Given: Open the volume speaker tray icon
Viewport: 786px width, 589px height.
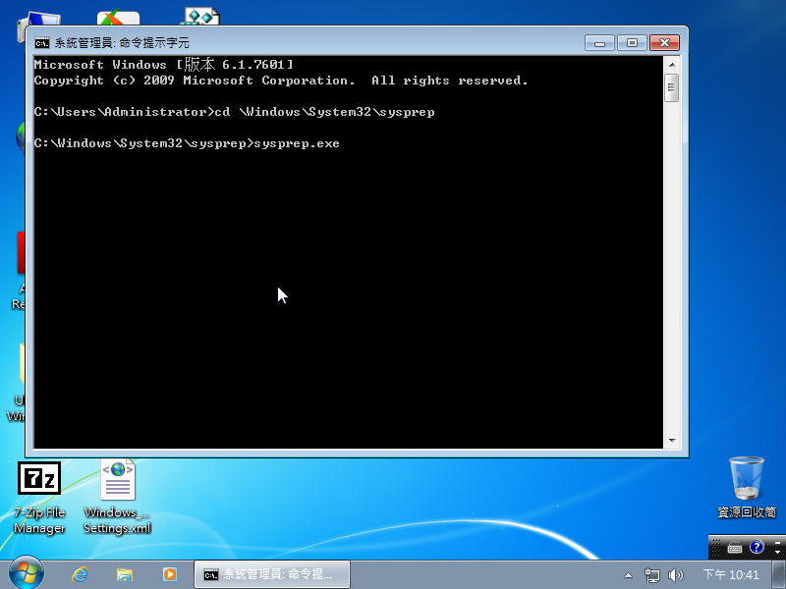Looking at the screenshot, I should (x=675, y=575).
